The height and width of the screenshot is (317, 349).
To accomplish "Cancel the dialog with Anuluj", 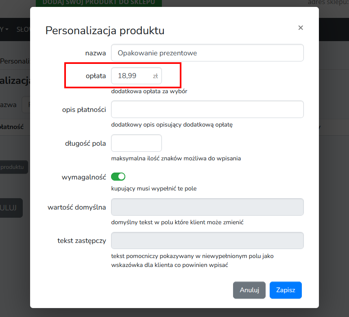I will pos(249,290).
